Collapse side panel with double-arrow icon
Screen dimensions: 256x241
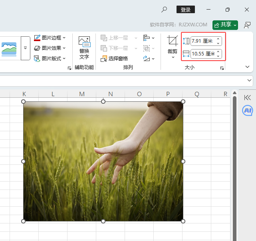click(x=247, y=98)
